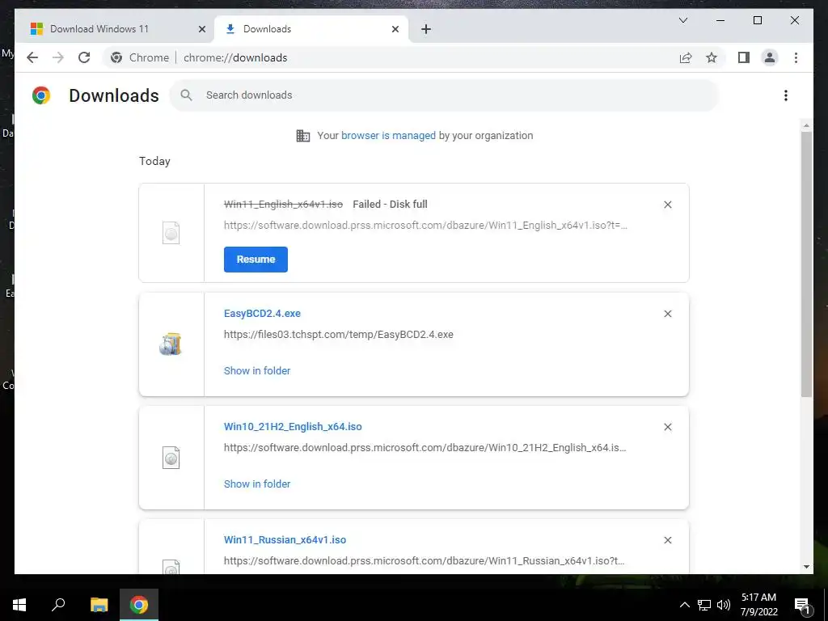Open the Chrome profile avatar
The width and height of the screenshot is (828, 621).
(770, 57)
